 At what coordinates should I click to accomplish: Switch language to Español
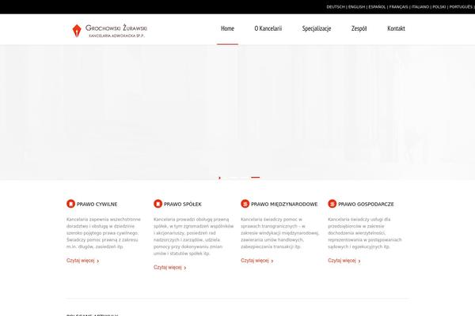pos(377,6)
